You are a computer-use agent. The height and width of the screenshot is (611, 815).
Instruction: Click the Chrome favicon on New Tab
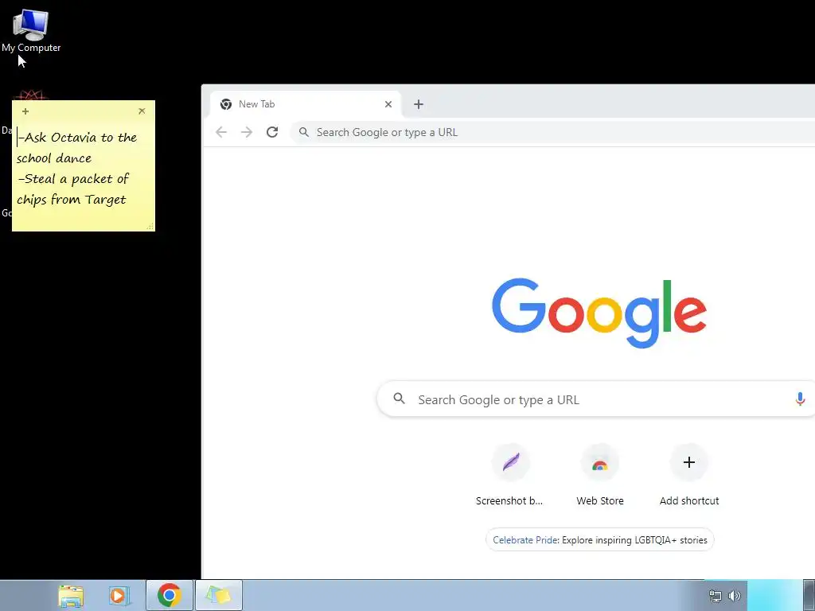click(226, 104)
